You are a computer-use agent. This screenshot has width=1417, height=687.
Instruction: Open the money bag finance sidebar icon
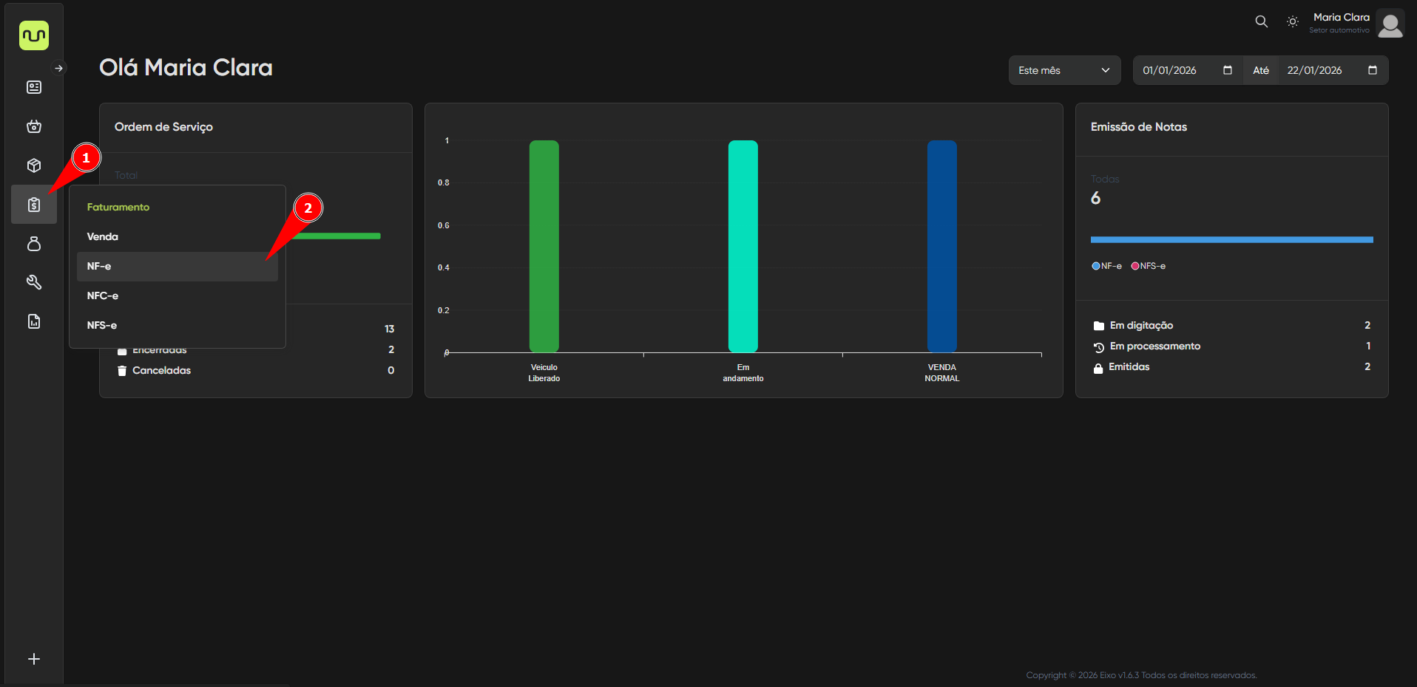pyautogui.click(x=34, y=244)
